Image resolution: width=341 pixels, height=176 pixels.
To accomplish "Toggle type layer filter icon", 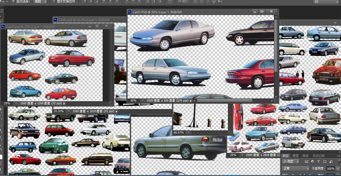I will 319,161.
